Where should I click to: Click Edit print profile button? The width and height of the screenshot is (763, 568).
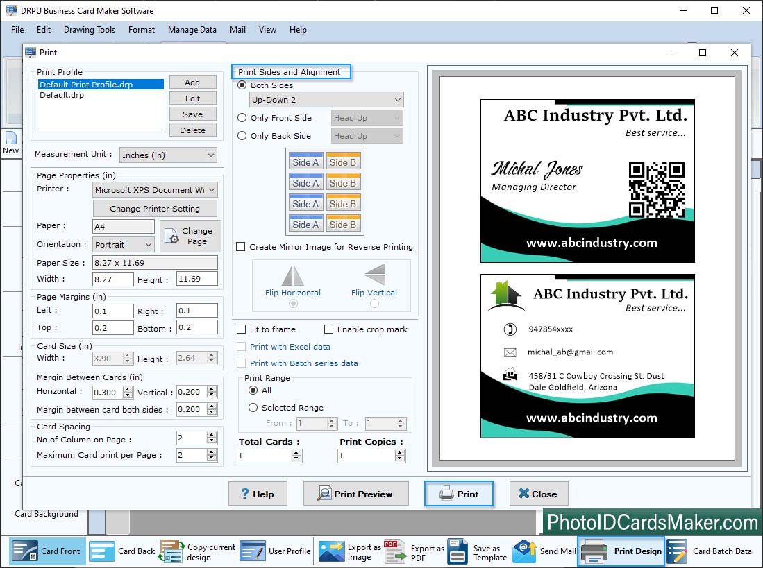tap(193, 98)
